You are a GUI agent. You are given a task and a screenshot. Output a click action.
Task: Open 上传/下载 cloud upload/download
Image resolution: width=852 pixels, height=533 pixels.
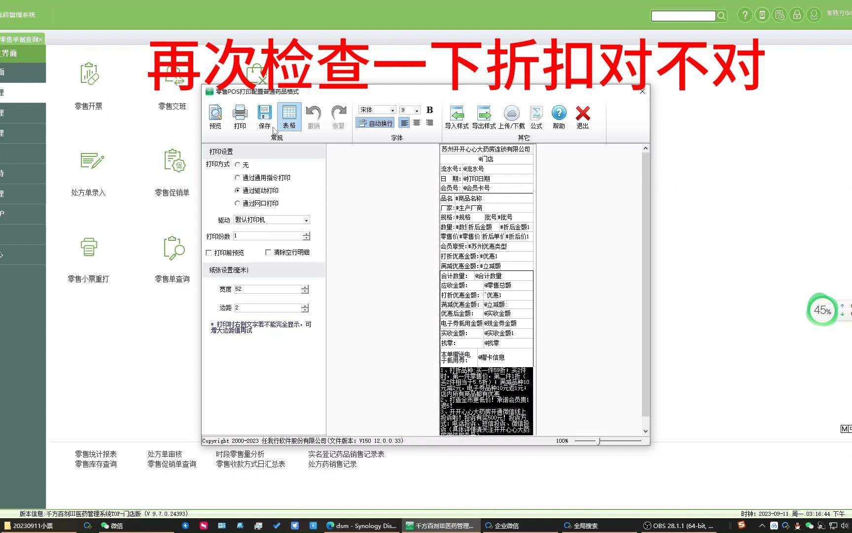[x=511, y=117]
